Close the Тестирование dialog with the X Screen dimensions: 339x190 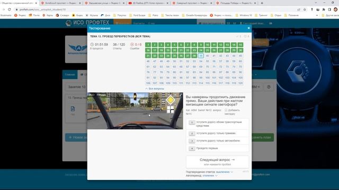pos(248,28)
